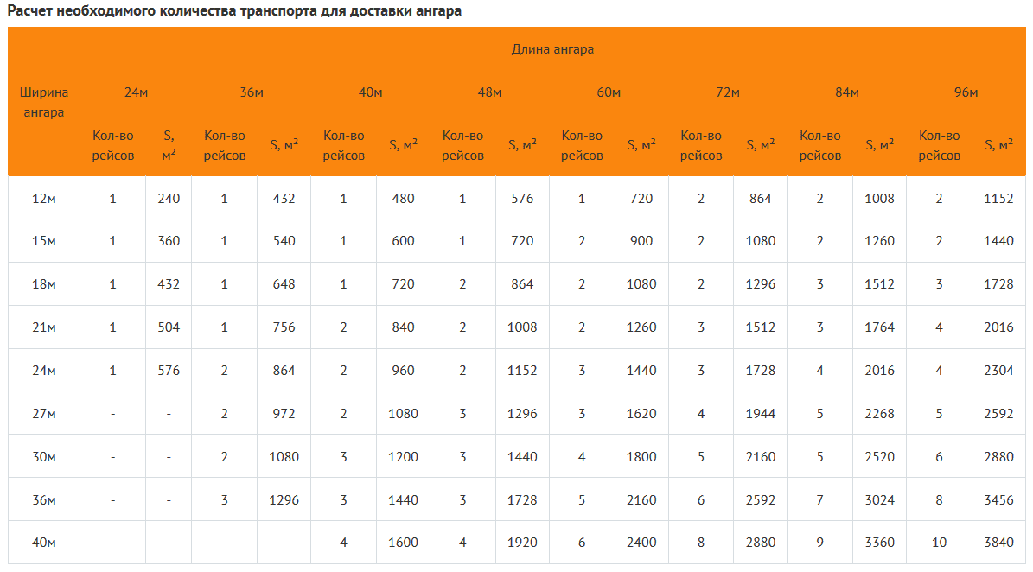Screen dimensions: 1033x572
Task: Click the 'Ширина ангара' column header
Action: 44,102
